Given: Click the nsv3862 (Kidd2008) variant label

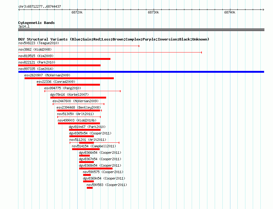Looking at the screenshot, I should click(x=35, y=49).
